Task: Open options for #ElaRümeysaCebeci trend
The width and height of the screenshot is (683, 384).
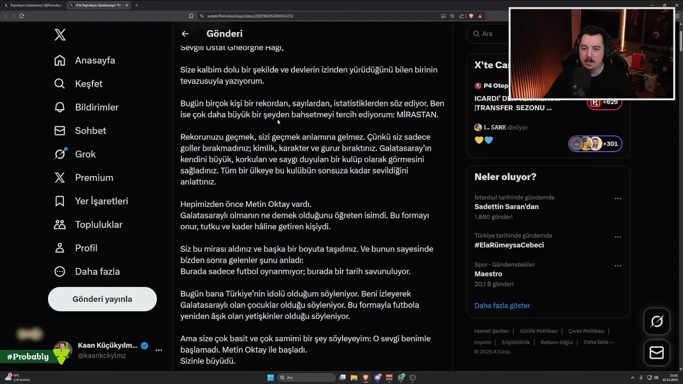Action: coord(617,237)
